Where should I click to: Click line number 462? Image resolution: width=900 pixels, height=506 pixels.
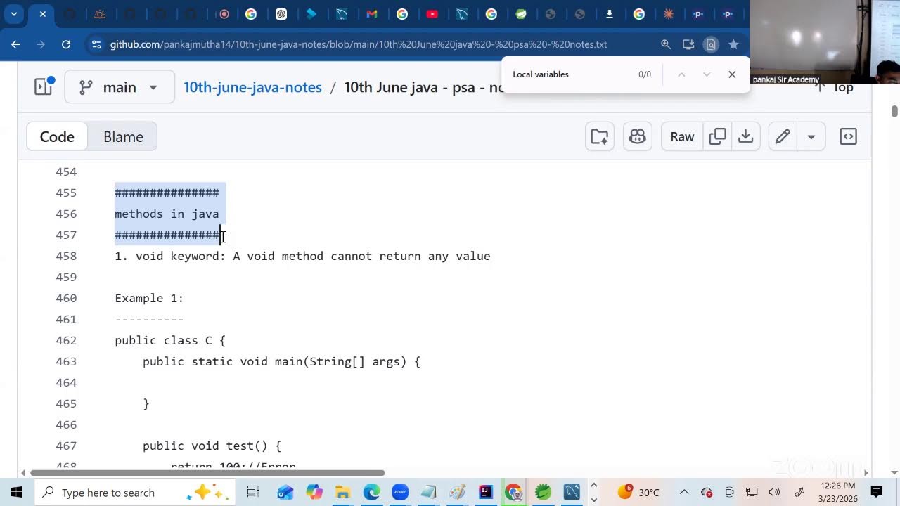pos(66,340)
